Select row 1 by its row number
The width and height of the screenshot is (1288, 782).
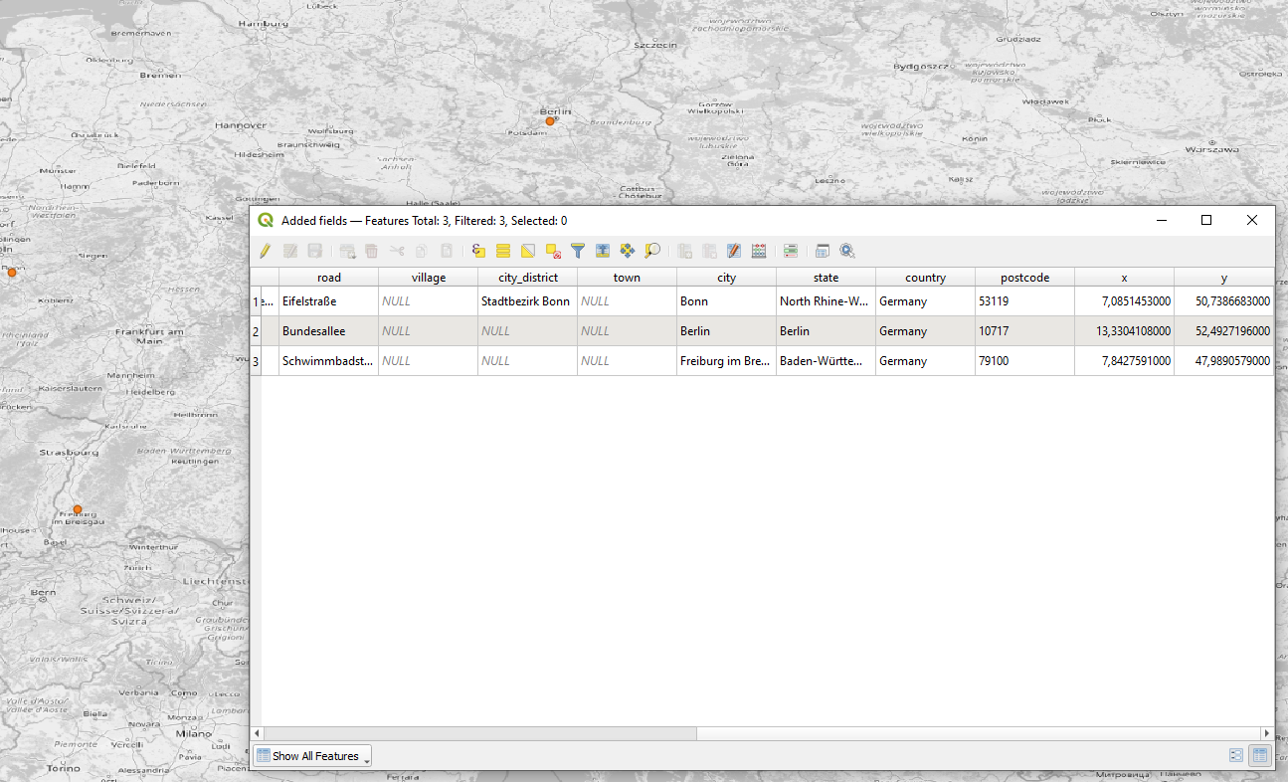click(x=256, y=301)
